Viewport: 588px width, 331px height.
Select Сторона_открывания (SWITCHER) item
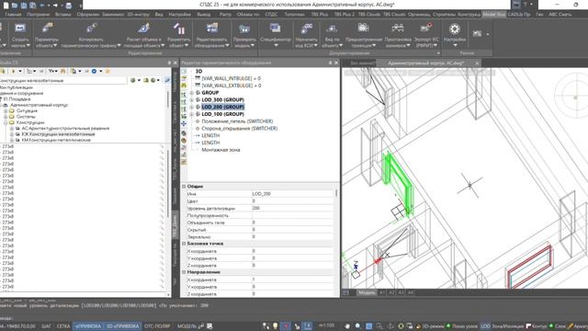click(239, 129)
